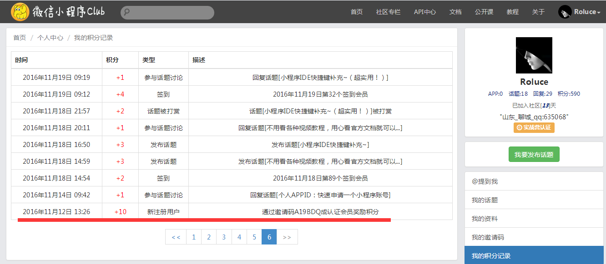Go to pagination page 3
Viewport: 606px width, 264px height.
click(x=224, y=237)
